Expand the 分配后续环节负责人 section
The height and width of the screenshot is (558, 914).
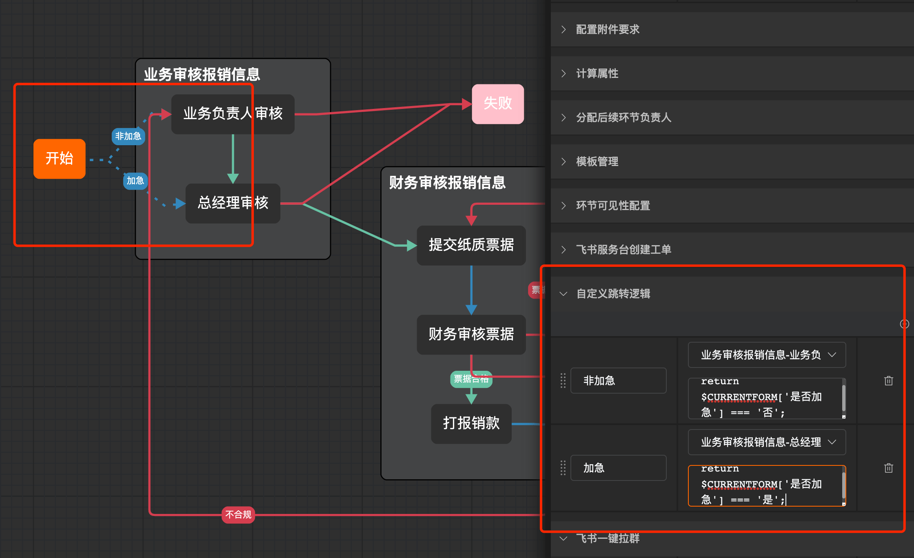point(732,117)
